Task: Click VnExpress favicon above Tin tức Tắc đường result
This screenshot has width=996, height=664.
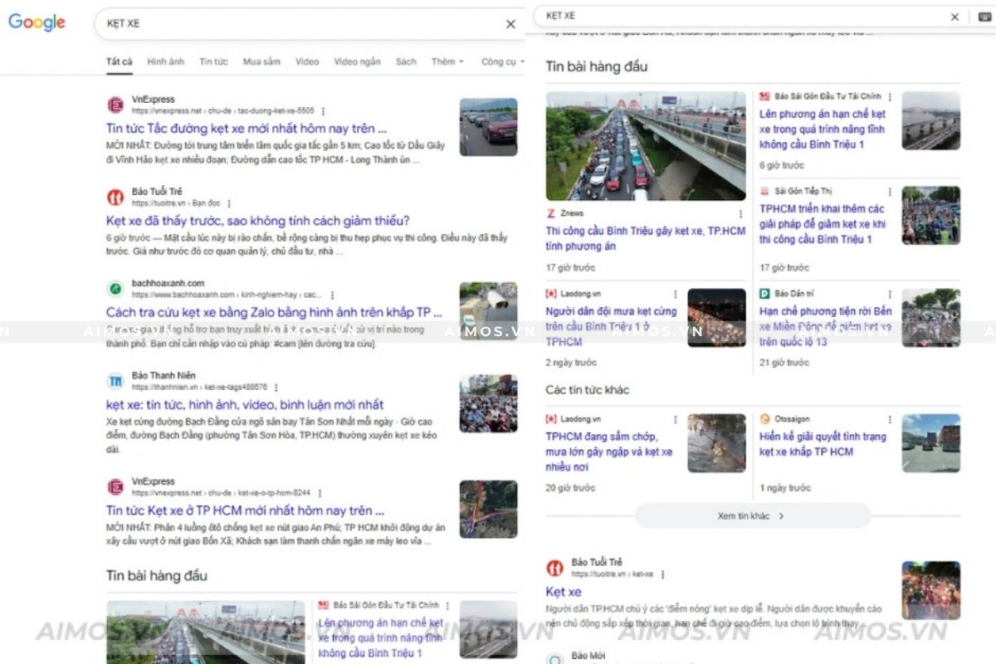Action: pos(115,105)
